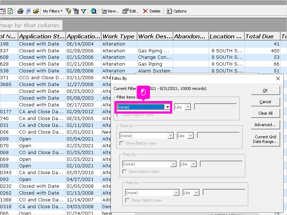This screenshot has height=215, width=287.
Task: Select the cell with date 10/27/2006
Action: click(84, 84)
